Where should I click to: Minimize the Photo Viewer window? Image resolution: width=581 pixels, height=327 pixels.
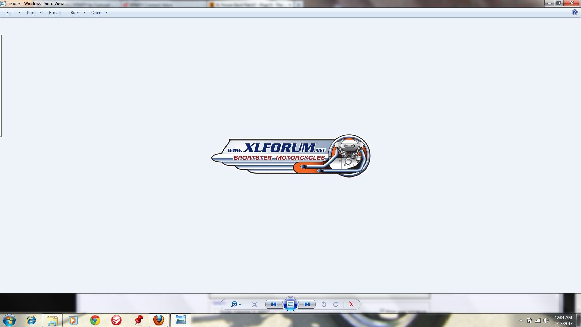click(550, 3)
